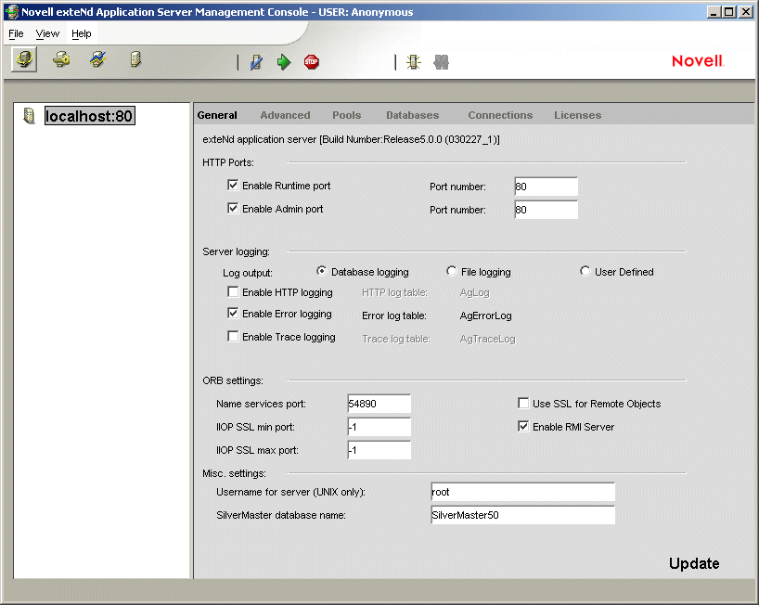Click the Update button

(x=694, y=563)
